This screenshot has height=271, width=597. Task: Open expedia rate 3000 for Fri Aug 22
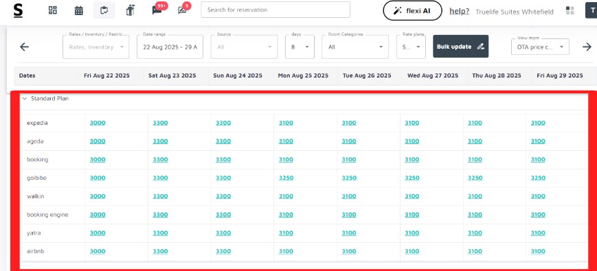pos(98,123)
